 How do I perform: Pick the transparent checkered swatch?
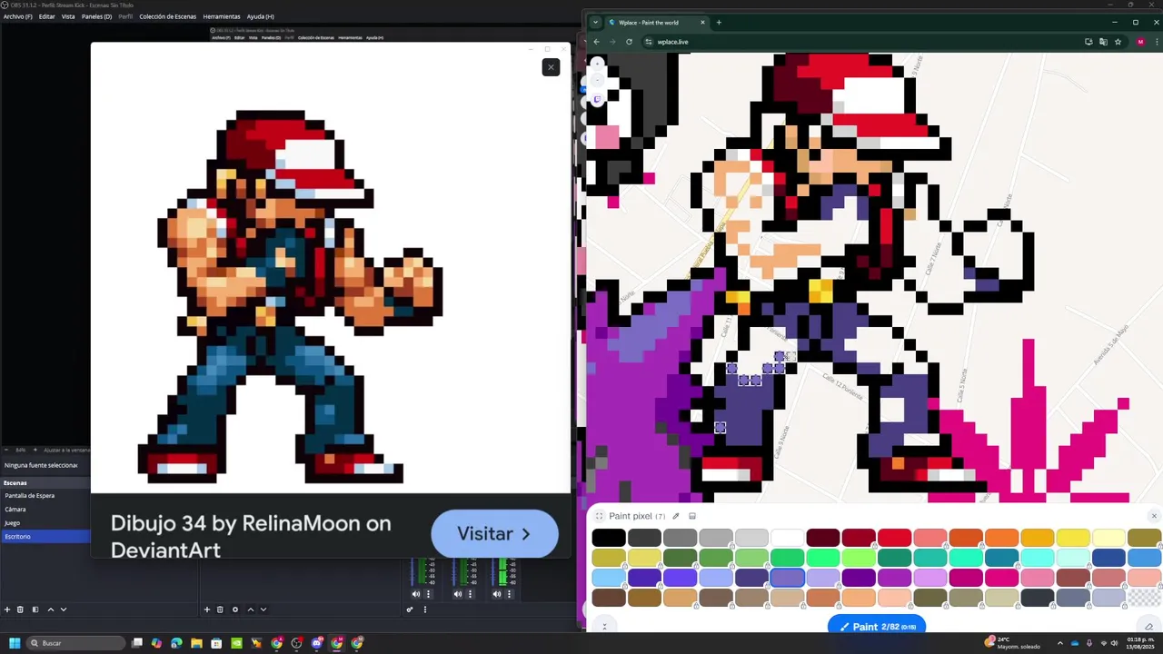tap(1144, 598)
